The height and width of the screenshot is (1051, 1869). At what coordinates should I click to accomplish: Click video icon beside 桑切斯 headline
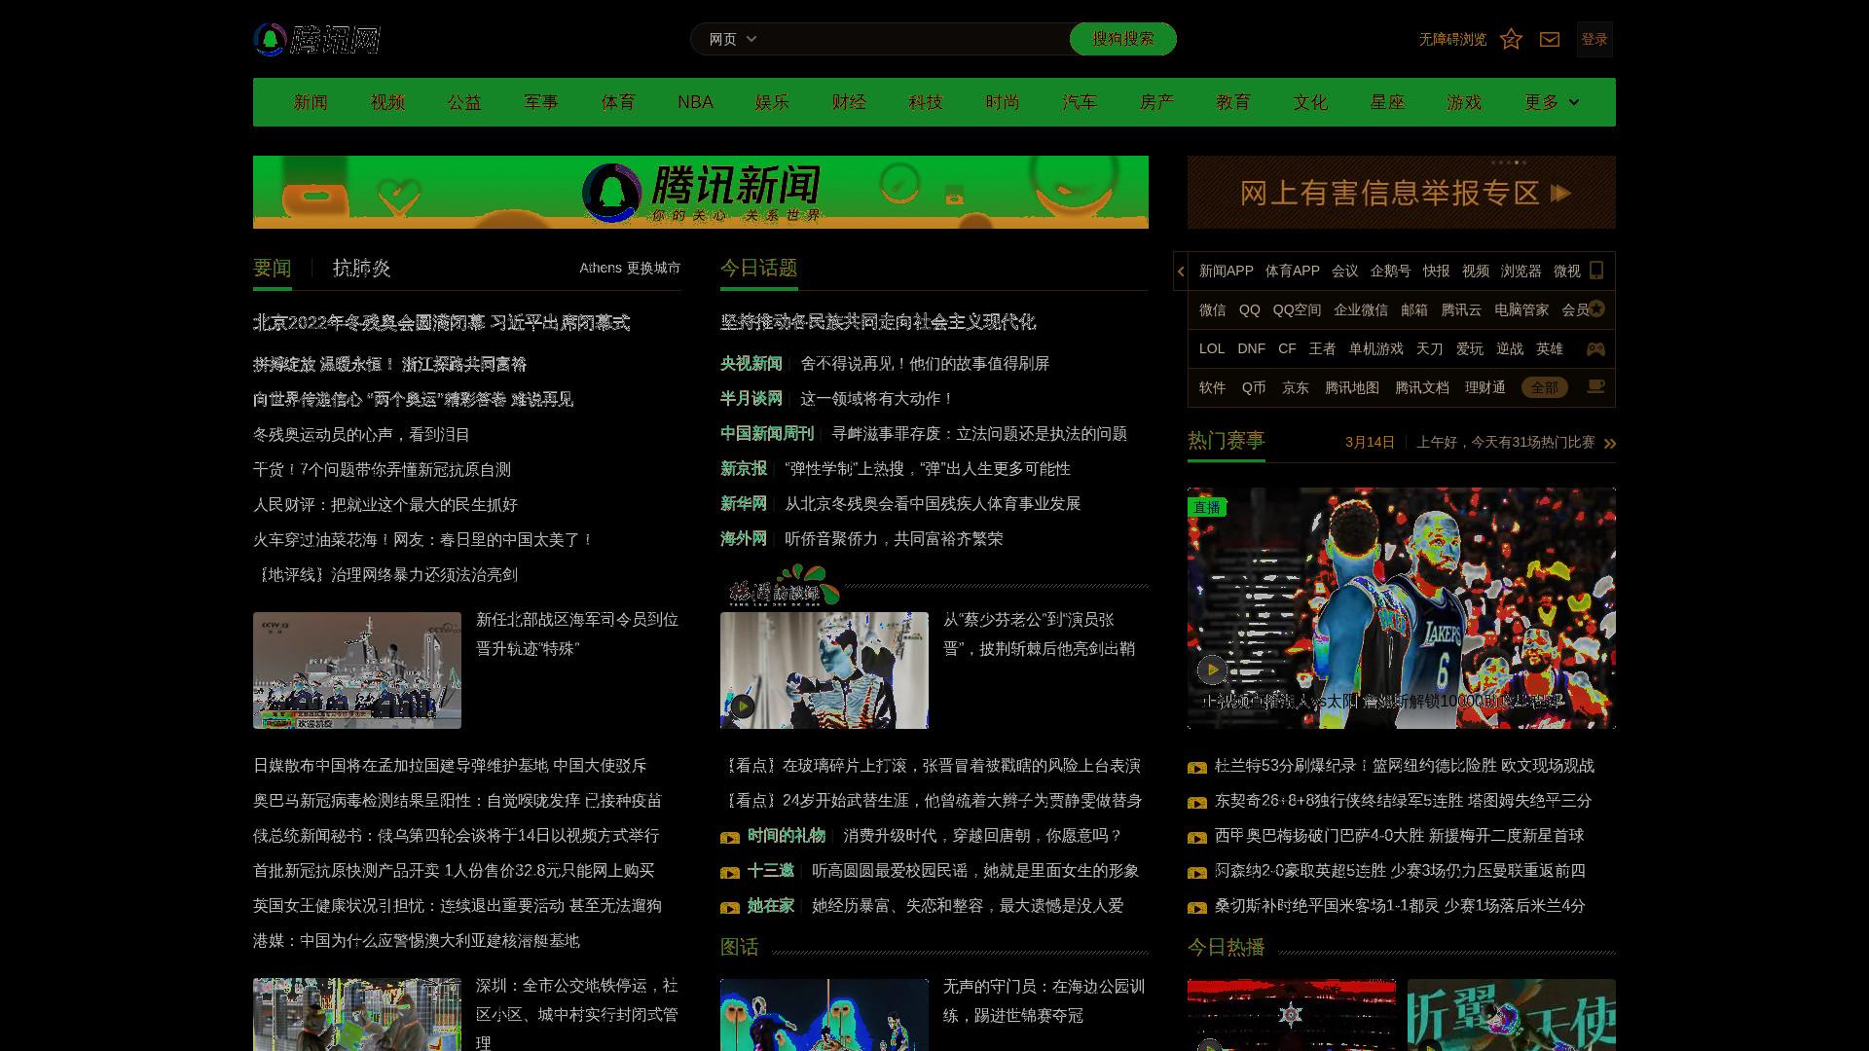pos(1197,908)
